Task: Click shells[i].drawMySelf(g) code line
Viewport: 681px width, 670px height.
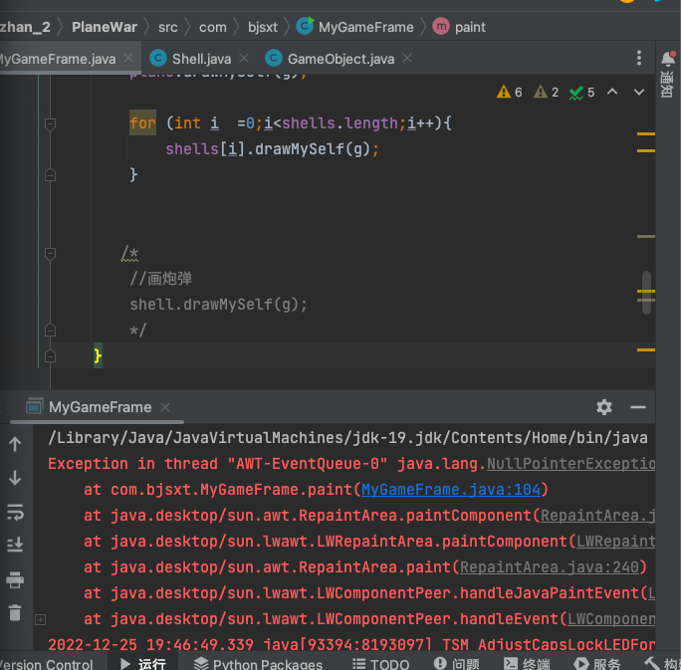Action: click(x=272, y=149)
